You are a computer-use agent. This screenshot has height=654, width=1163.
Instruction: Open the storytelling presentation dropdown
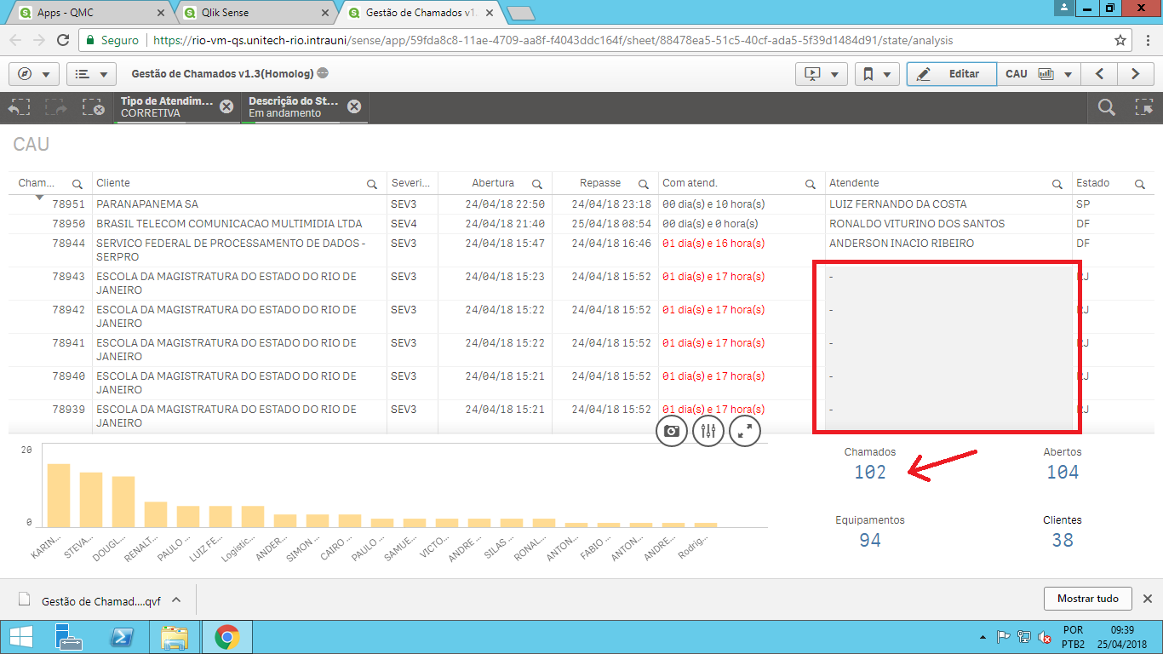click(822, 74)
